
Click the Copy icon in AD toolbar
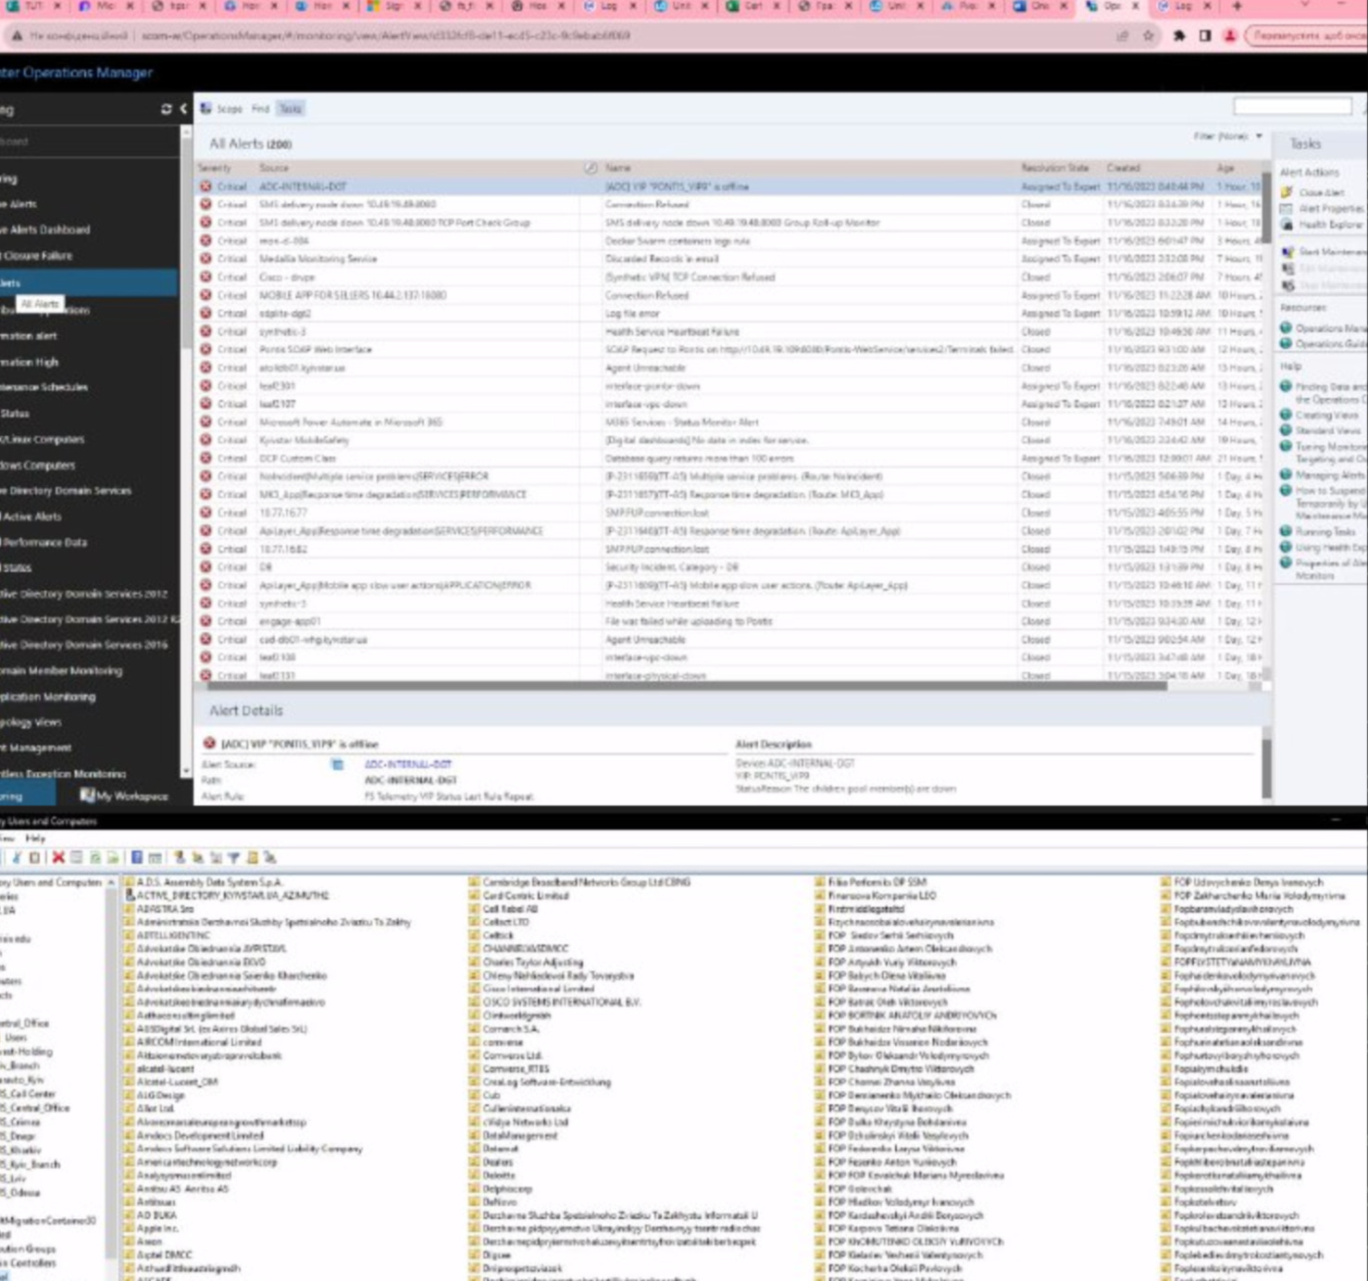coord(34,858)
